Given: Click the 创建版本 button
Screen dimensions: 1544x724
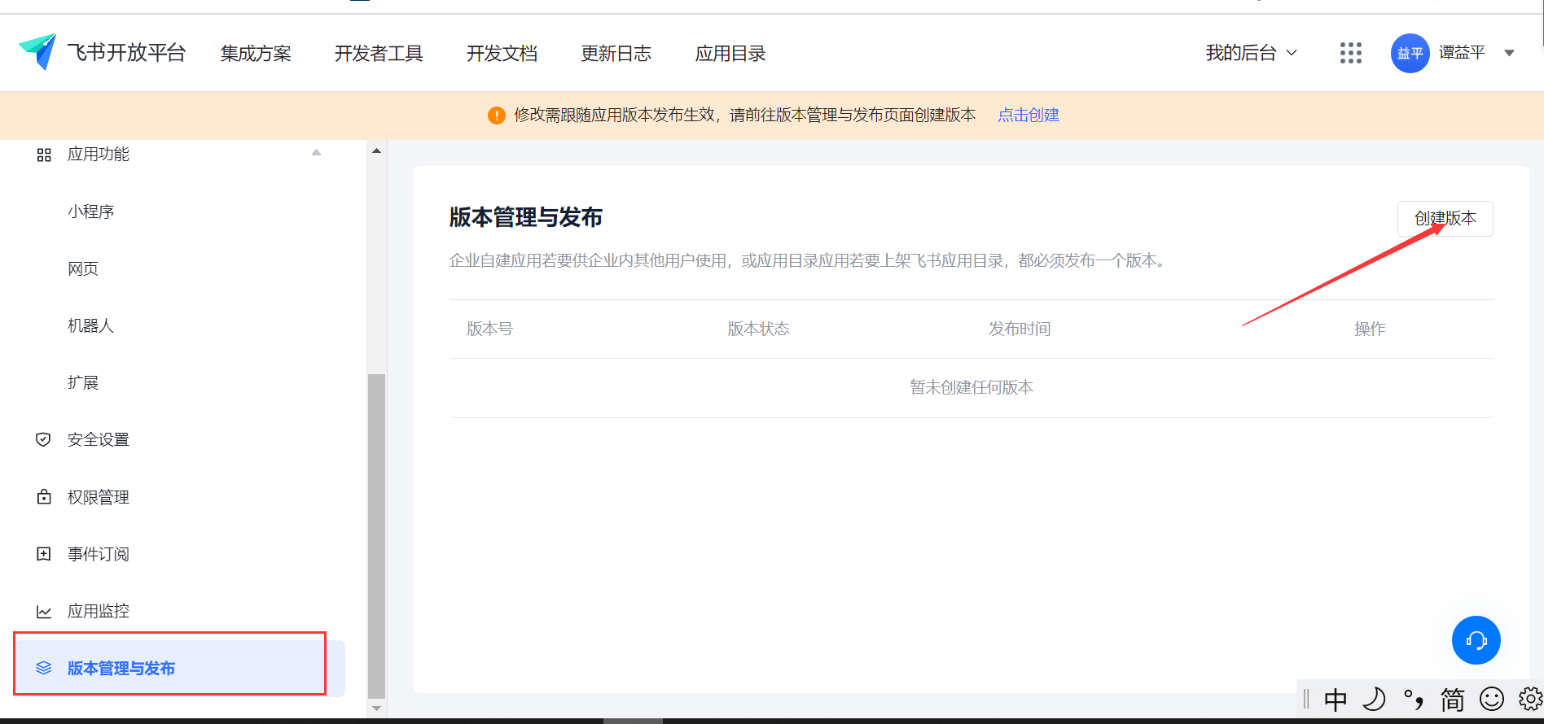Looking at the screenshot, I should 1445,218.
